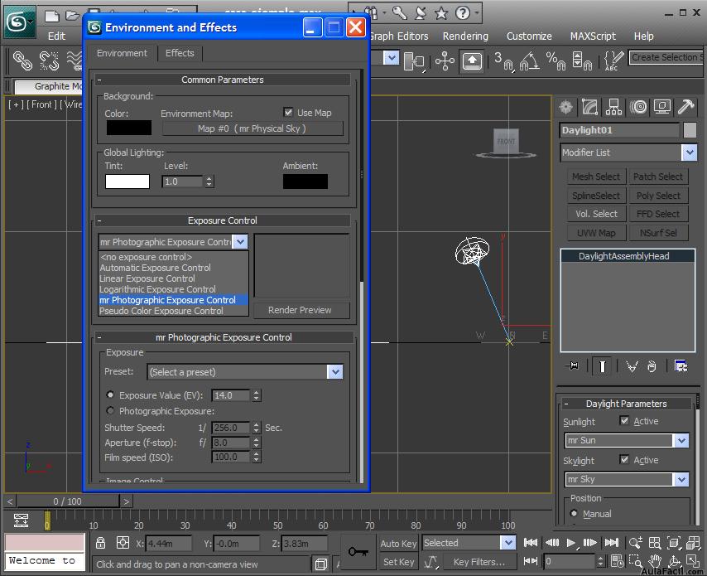Select DaylightAssemblyHead in modifier stack
This screenshot has width=707, height=576.
pos(627,256)
